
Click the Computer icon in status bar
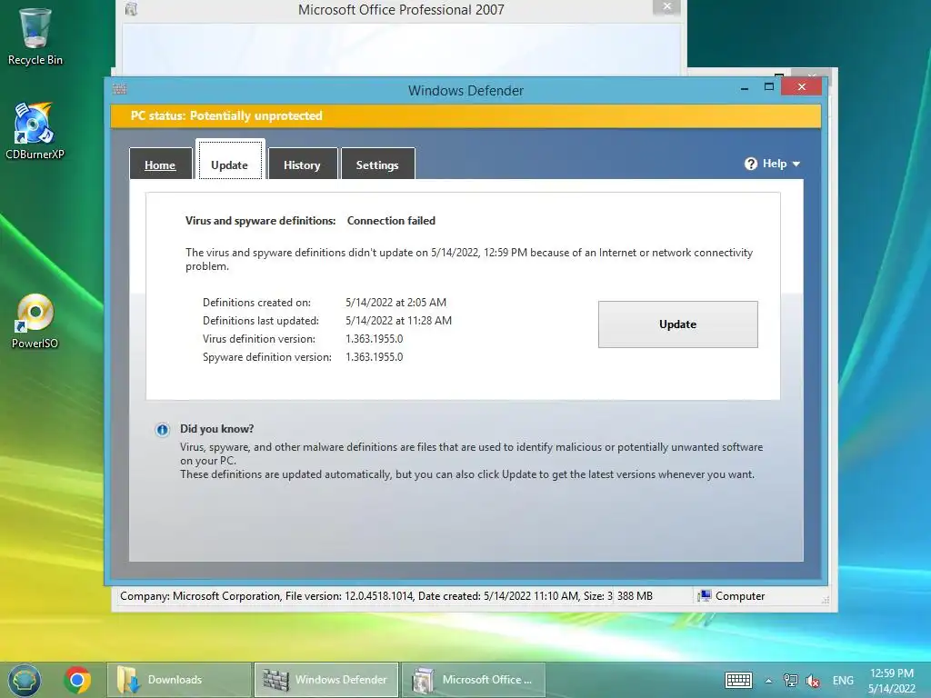[x=705, y=596]
